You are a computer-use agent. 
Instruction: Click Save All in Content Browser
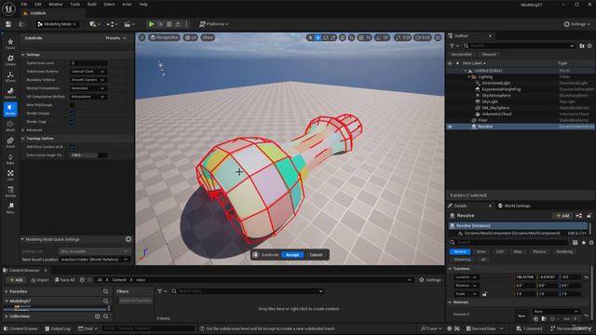65,280
